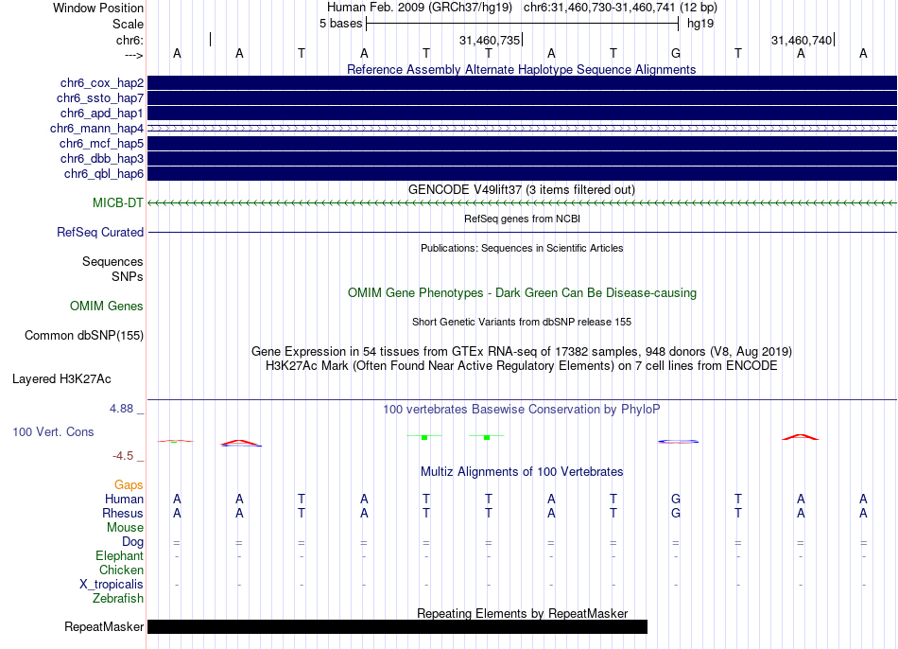The width and height of the screenshot is (898, 649).
Task: Select the chr6_apd_hap1 label
Action: coord(102,113)
